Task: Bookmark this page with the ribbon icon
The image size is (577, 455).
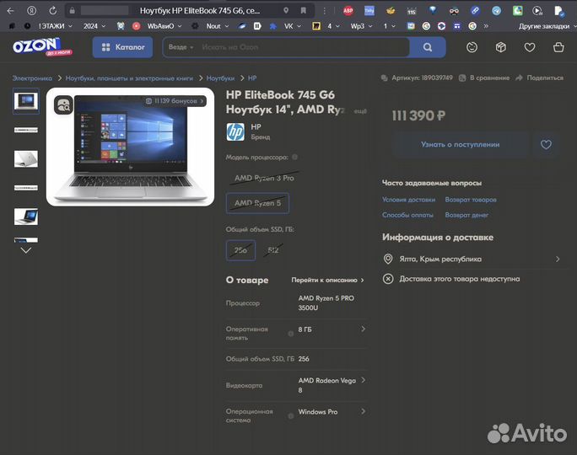Action: tap(303, 11)
